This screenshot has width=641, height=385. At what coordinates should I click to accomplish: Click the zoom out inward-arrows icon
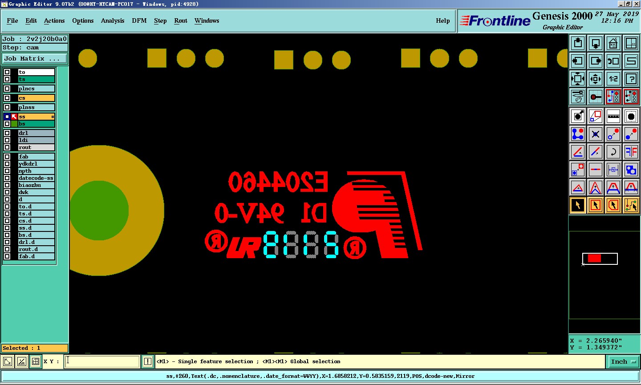click(x=596, y=79)
